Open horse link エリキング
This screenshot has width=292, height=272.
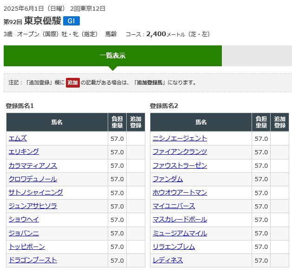(24, 152)
